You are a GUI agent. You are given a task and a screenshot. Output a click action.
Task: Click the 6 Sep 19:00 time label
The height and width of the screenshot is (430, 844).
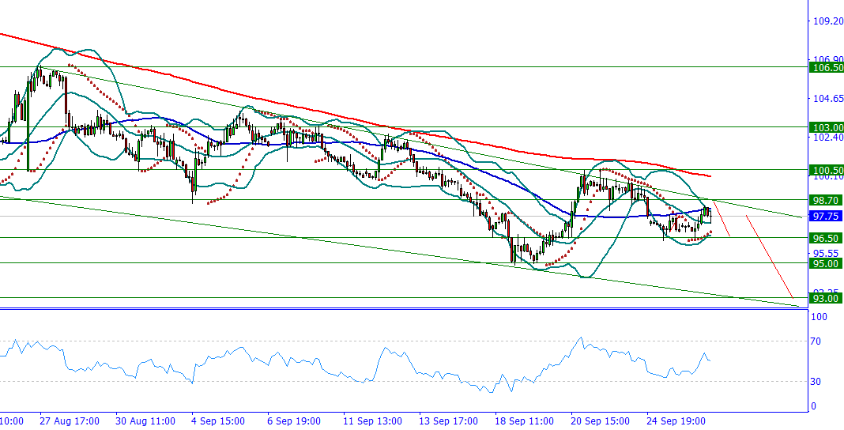point(296,421)
